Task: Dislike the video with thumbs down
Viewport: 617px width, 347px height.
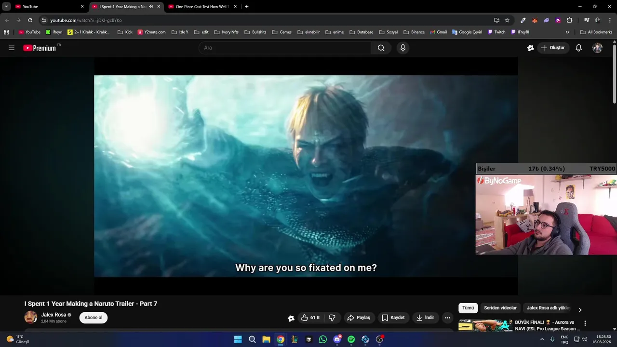Action: [x=332, y=318]
